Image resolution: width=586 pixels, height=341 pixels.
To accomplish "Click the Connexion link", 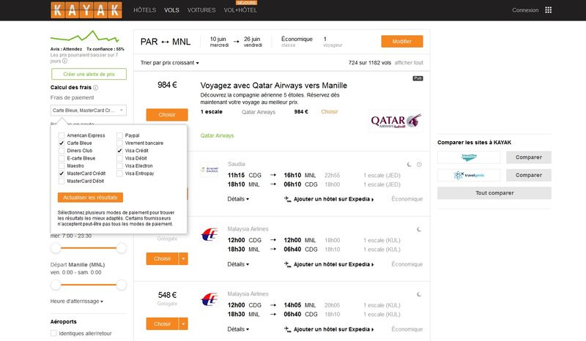I will 525,10.
